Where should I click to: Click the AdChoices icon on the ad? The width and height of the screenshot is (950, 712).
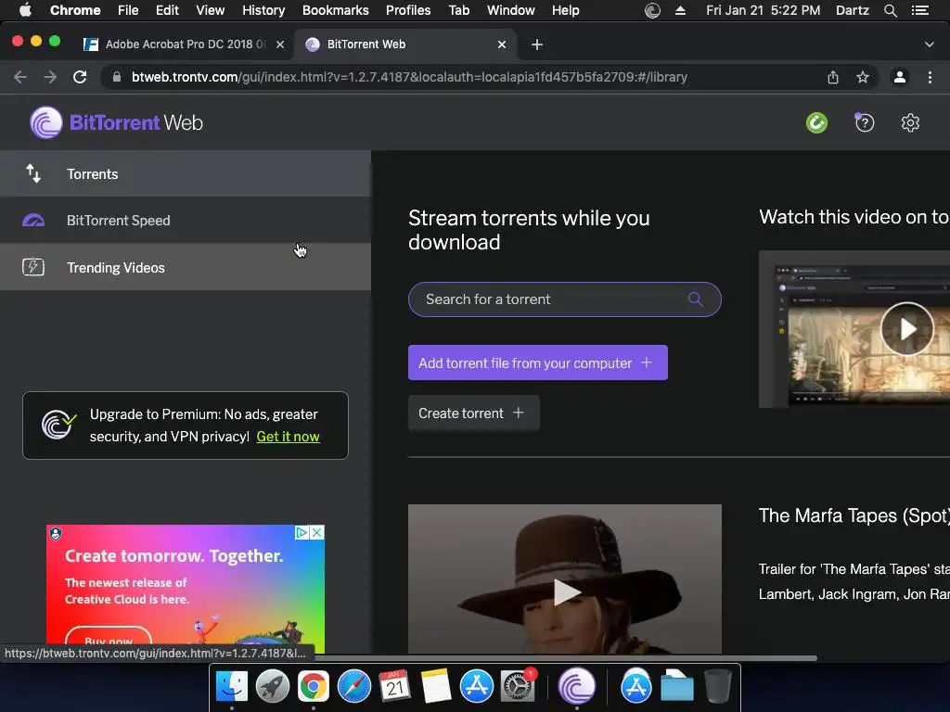pos(302,533)
